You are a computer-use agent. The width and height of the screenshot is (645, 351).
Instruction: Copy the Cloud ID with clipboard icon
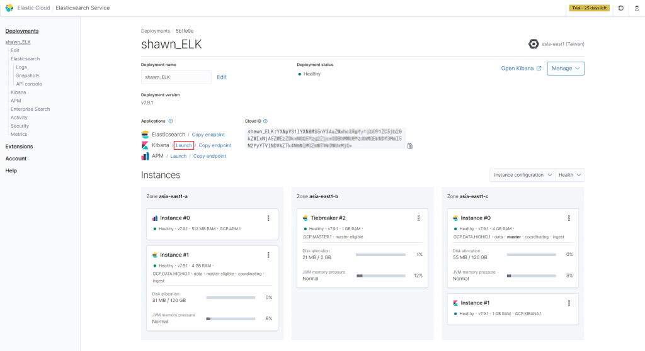[x=409, y=146]
